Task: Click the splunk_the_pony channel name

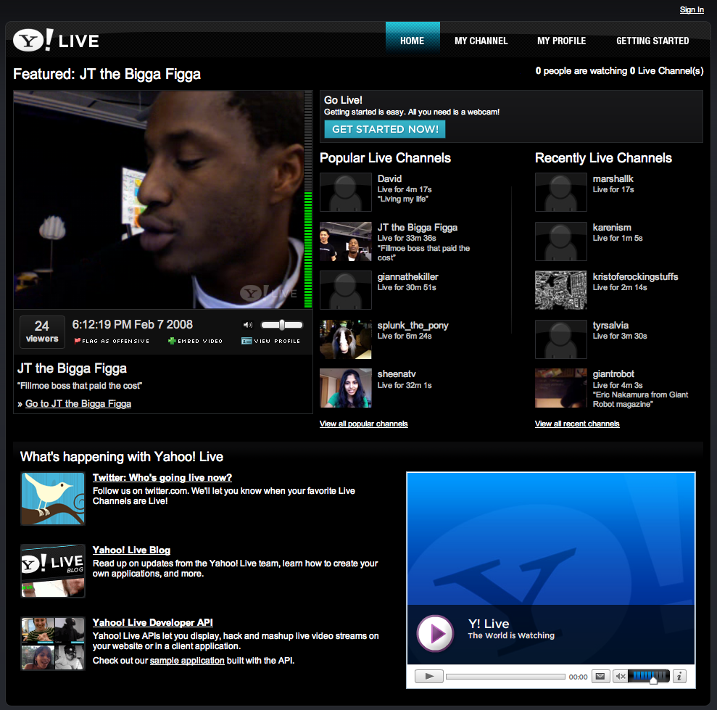Action: click(x=413, y=325)
